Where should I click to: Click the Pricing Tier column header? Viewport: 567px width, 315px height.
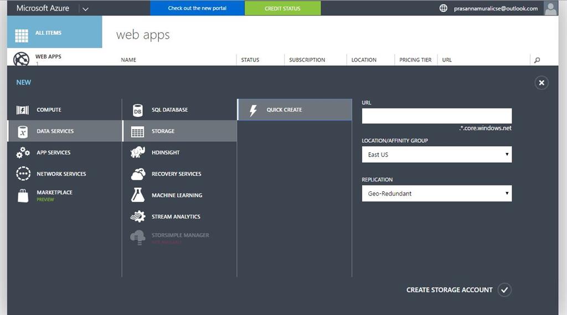415,60
